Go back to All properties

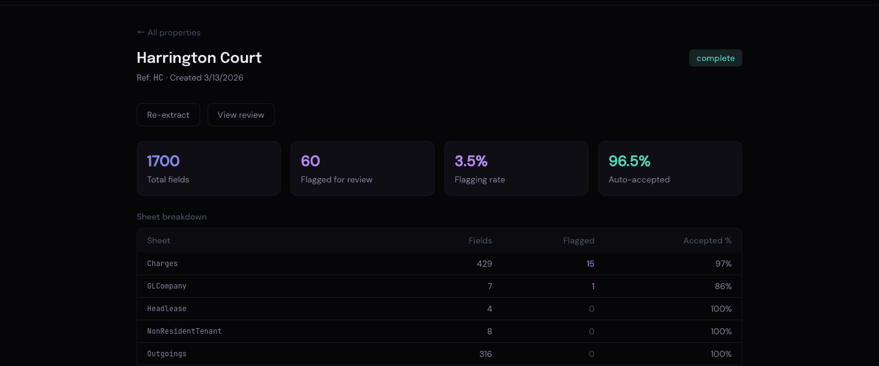tap(168, 32)
